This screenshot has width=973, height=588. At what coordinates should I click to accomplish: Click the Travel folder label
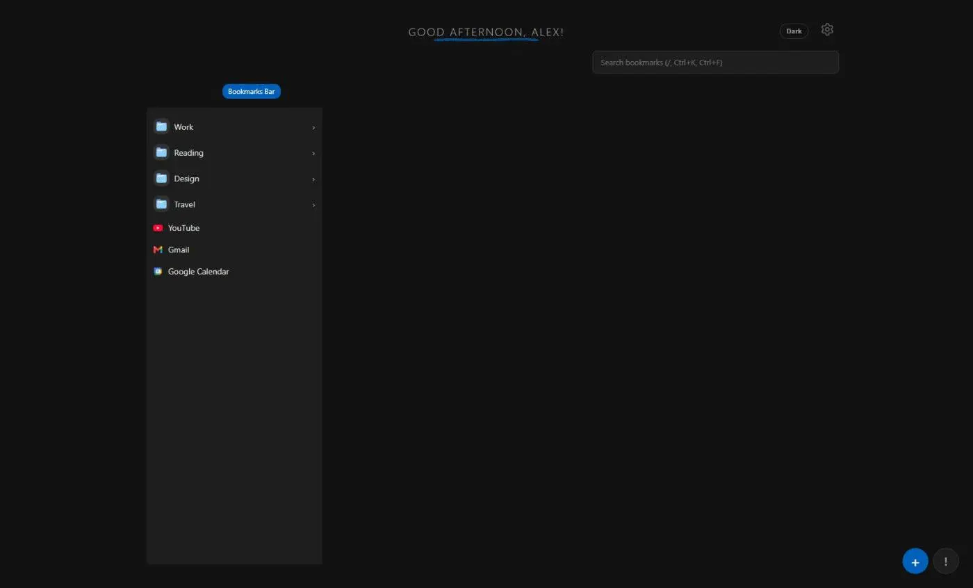tap(184, 204)
